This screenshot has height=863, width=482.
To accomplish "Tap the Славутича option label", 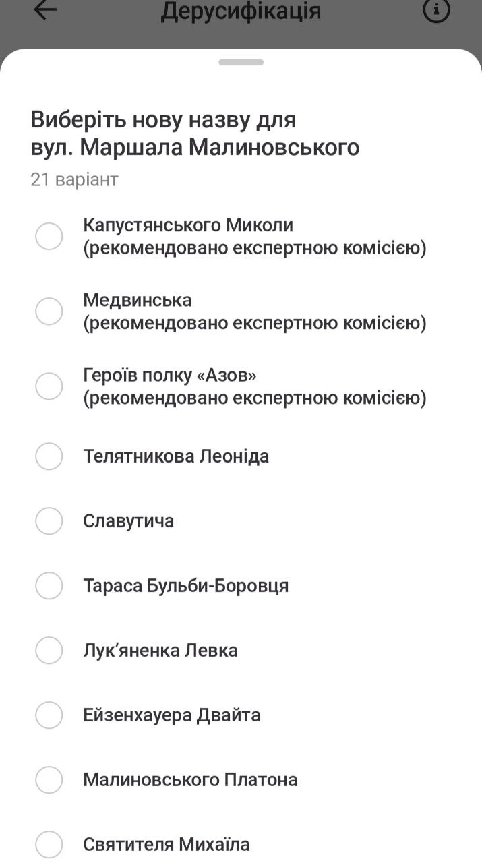I will click(129, 521).
